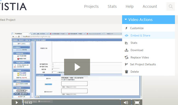The image size is (178, 105).
Task: Click the Set Project Defaults icon
Action: pyautogui.click(x=126, y=64)
